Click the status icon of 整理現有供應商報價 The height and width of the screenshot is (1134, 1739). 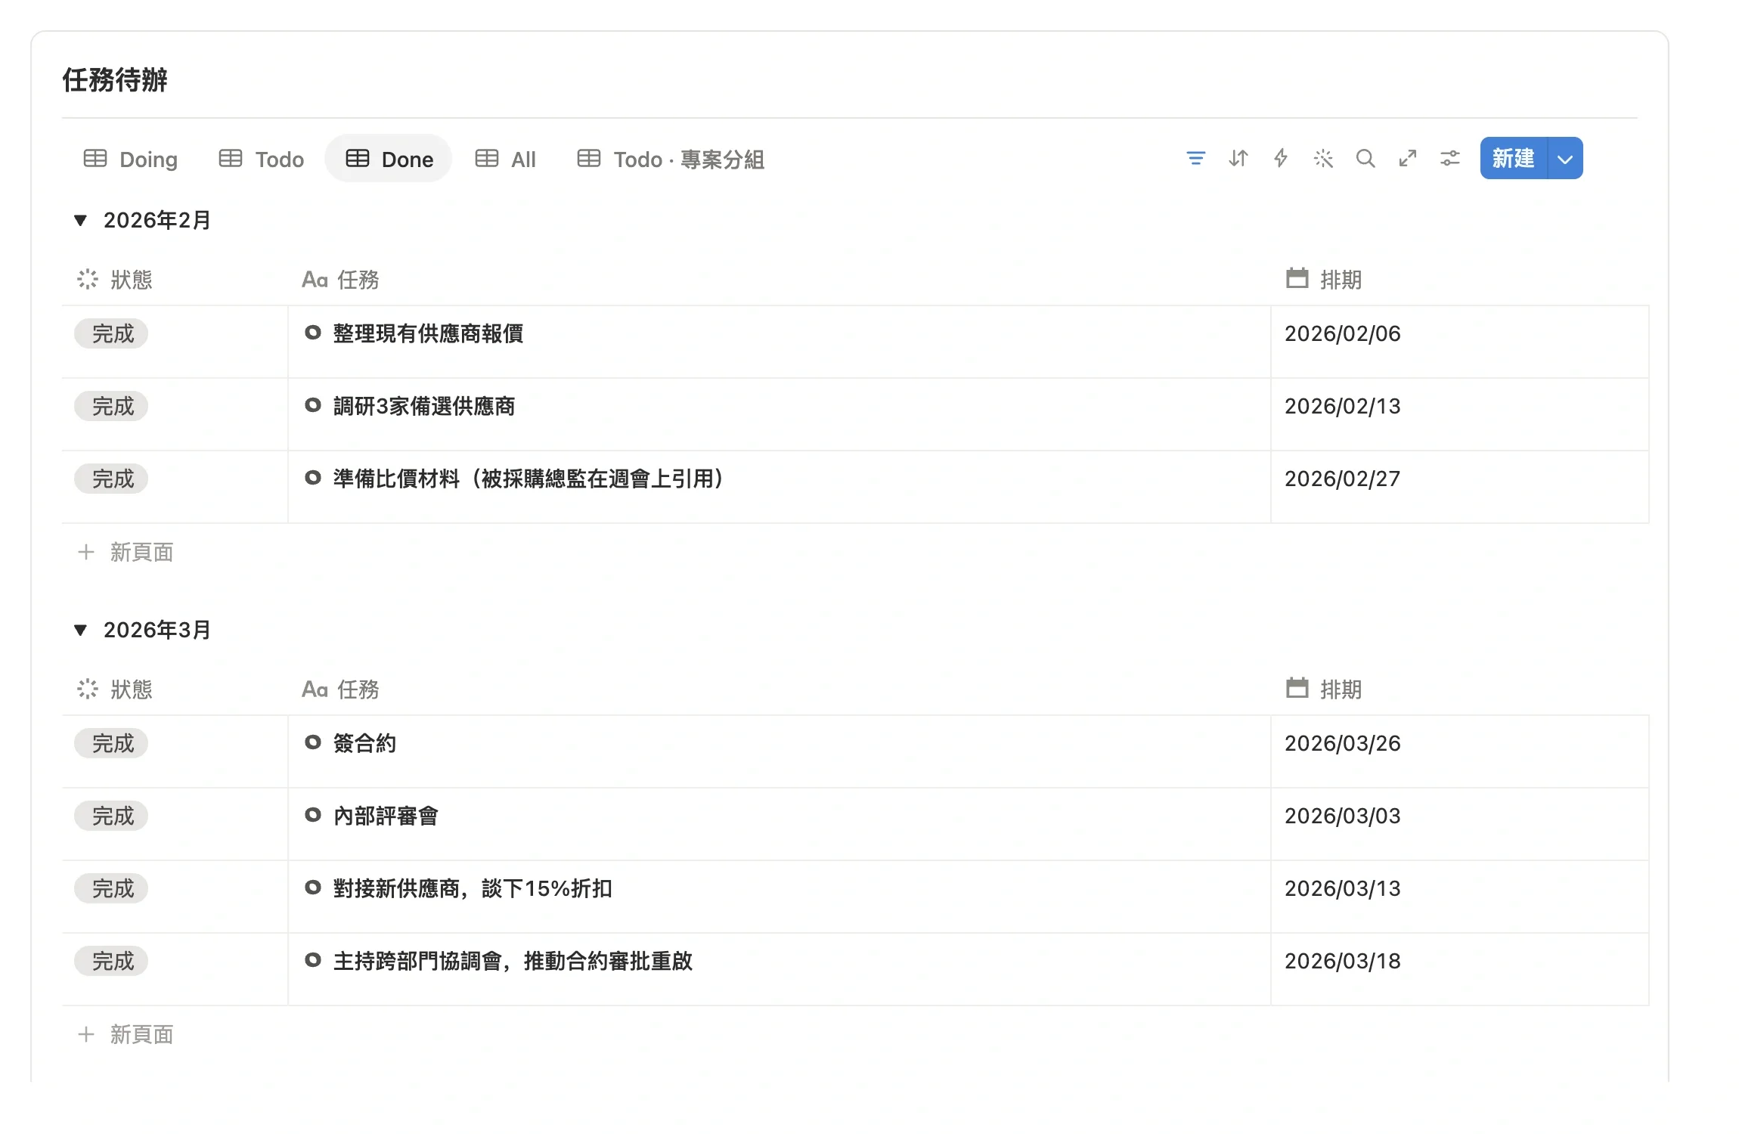(x=312, y=333)
